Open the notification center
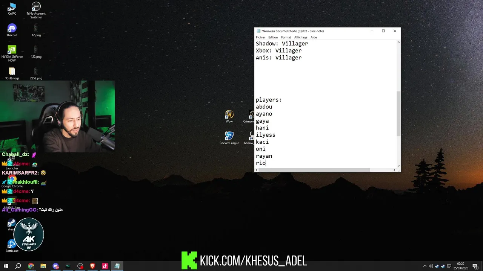Screen dimensions: 483x271 pos(475,266)
